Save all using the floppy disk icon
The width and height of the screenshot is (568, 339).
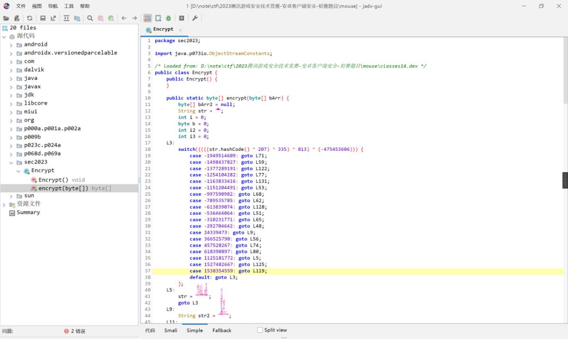point(43,18)
